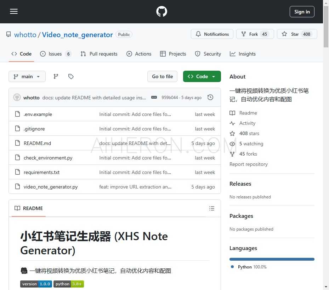Image resolution: width=329 pixels, height=290 pixels.
Task: Star the repository
Action: [297, 34]
